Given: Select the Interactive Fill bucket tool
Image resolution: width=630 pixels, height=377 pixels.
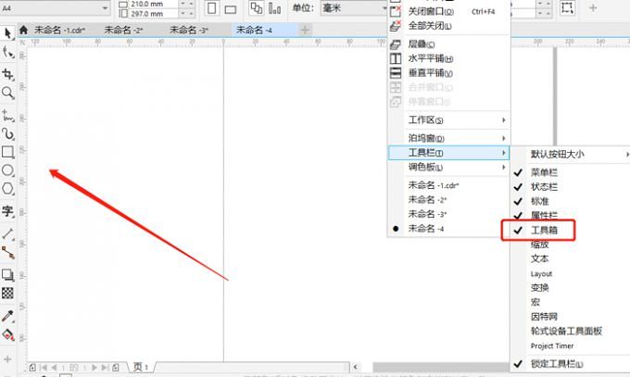Looking at the screenshot, I should coord(7,334).
